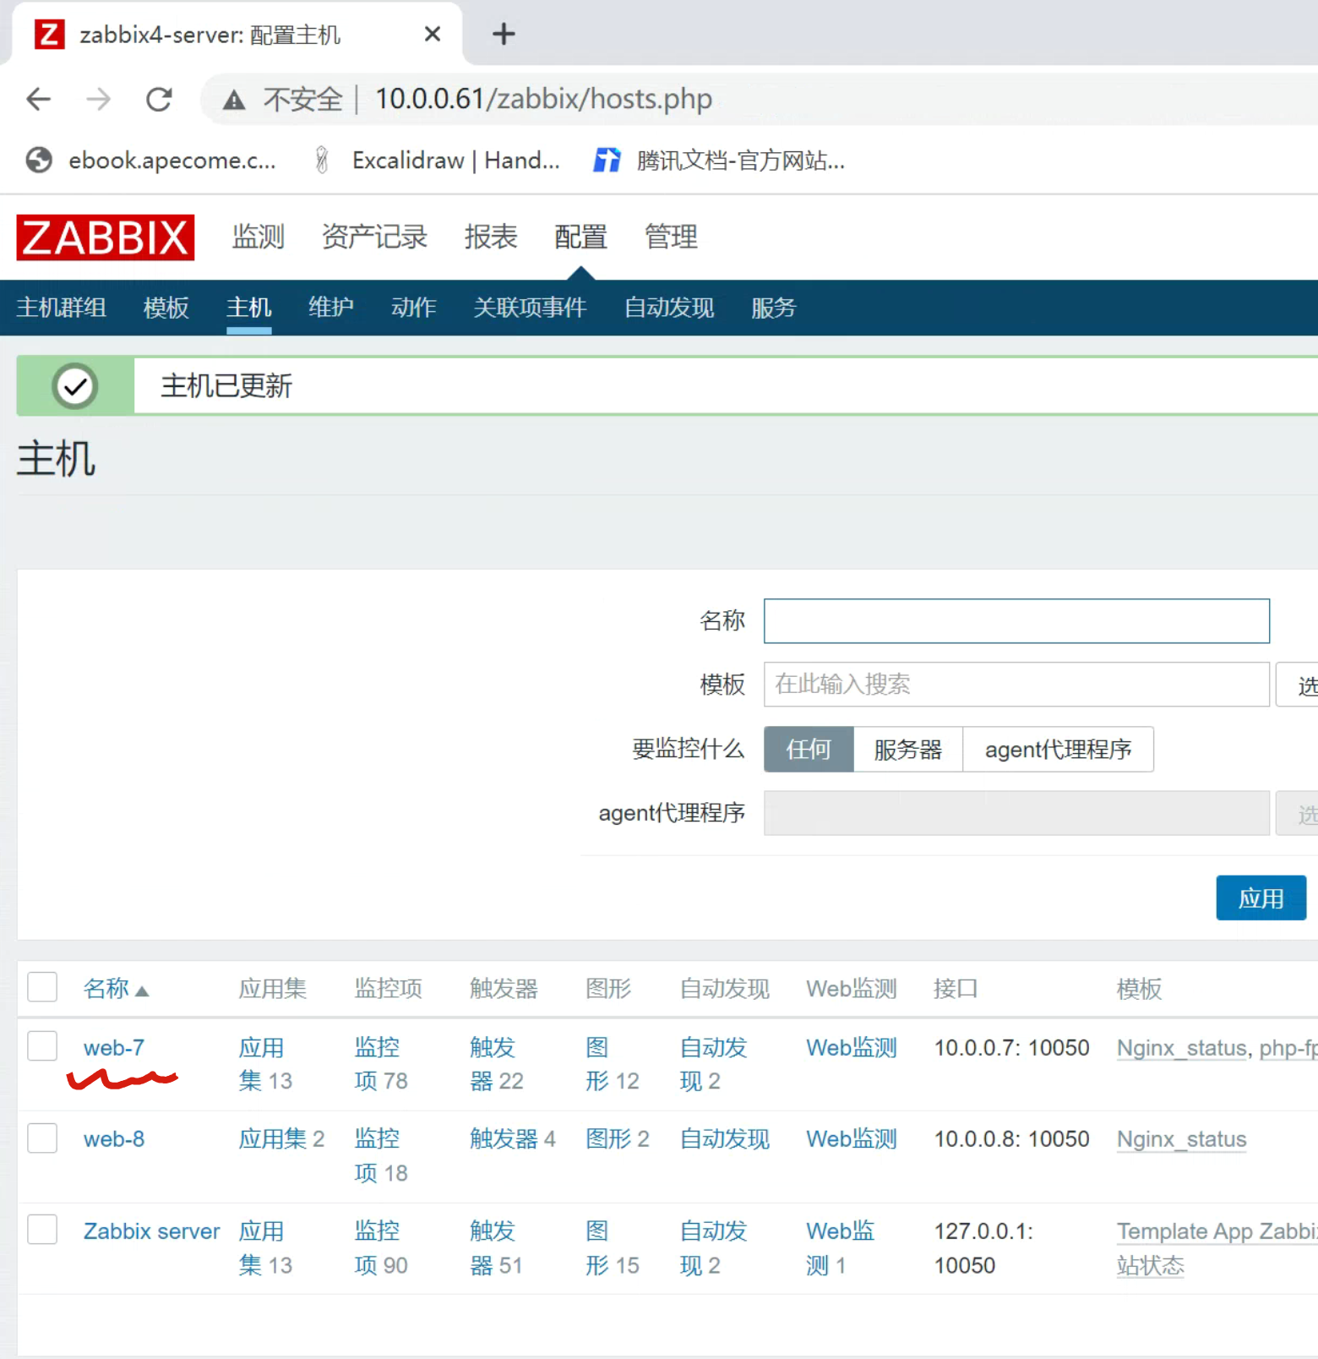Check the Zabbix server host checkbox
This screenshot has height=1359, width=1318.
point(42,1230)
